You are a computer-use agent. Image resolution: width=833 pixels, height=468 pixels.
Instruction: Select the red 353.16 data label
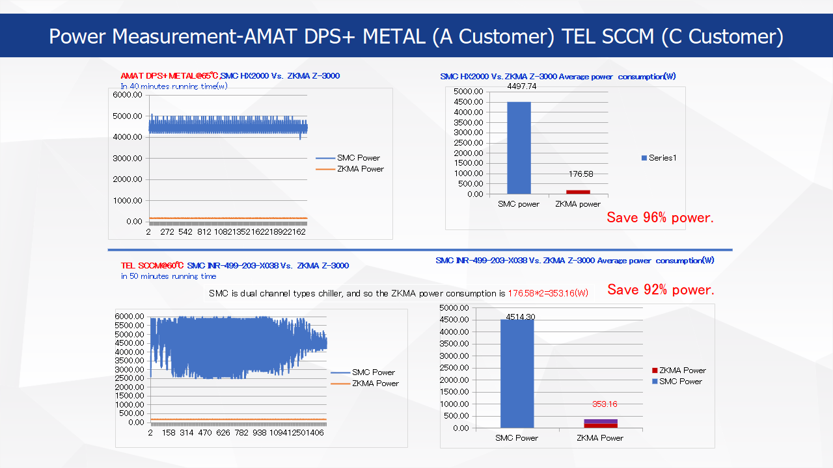[605, 404]
